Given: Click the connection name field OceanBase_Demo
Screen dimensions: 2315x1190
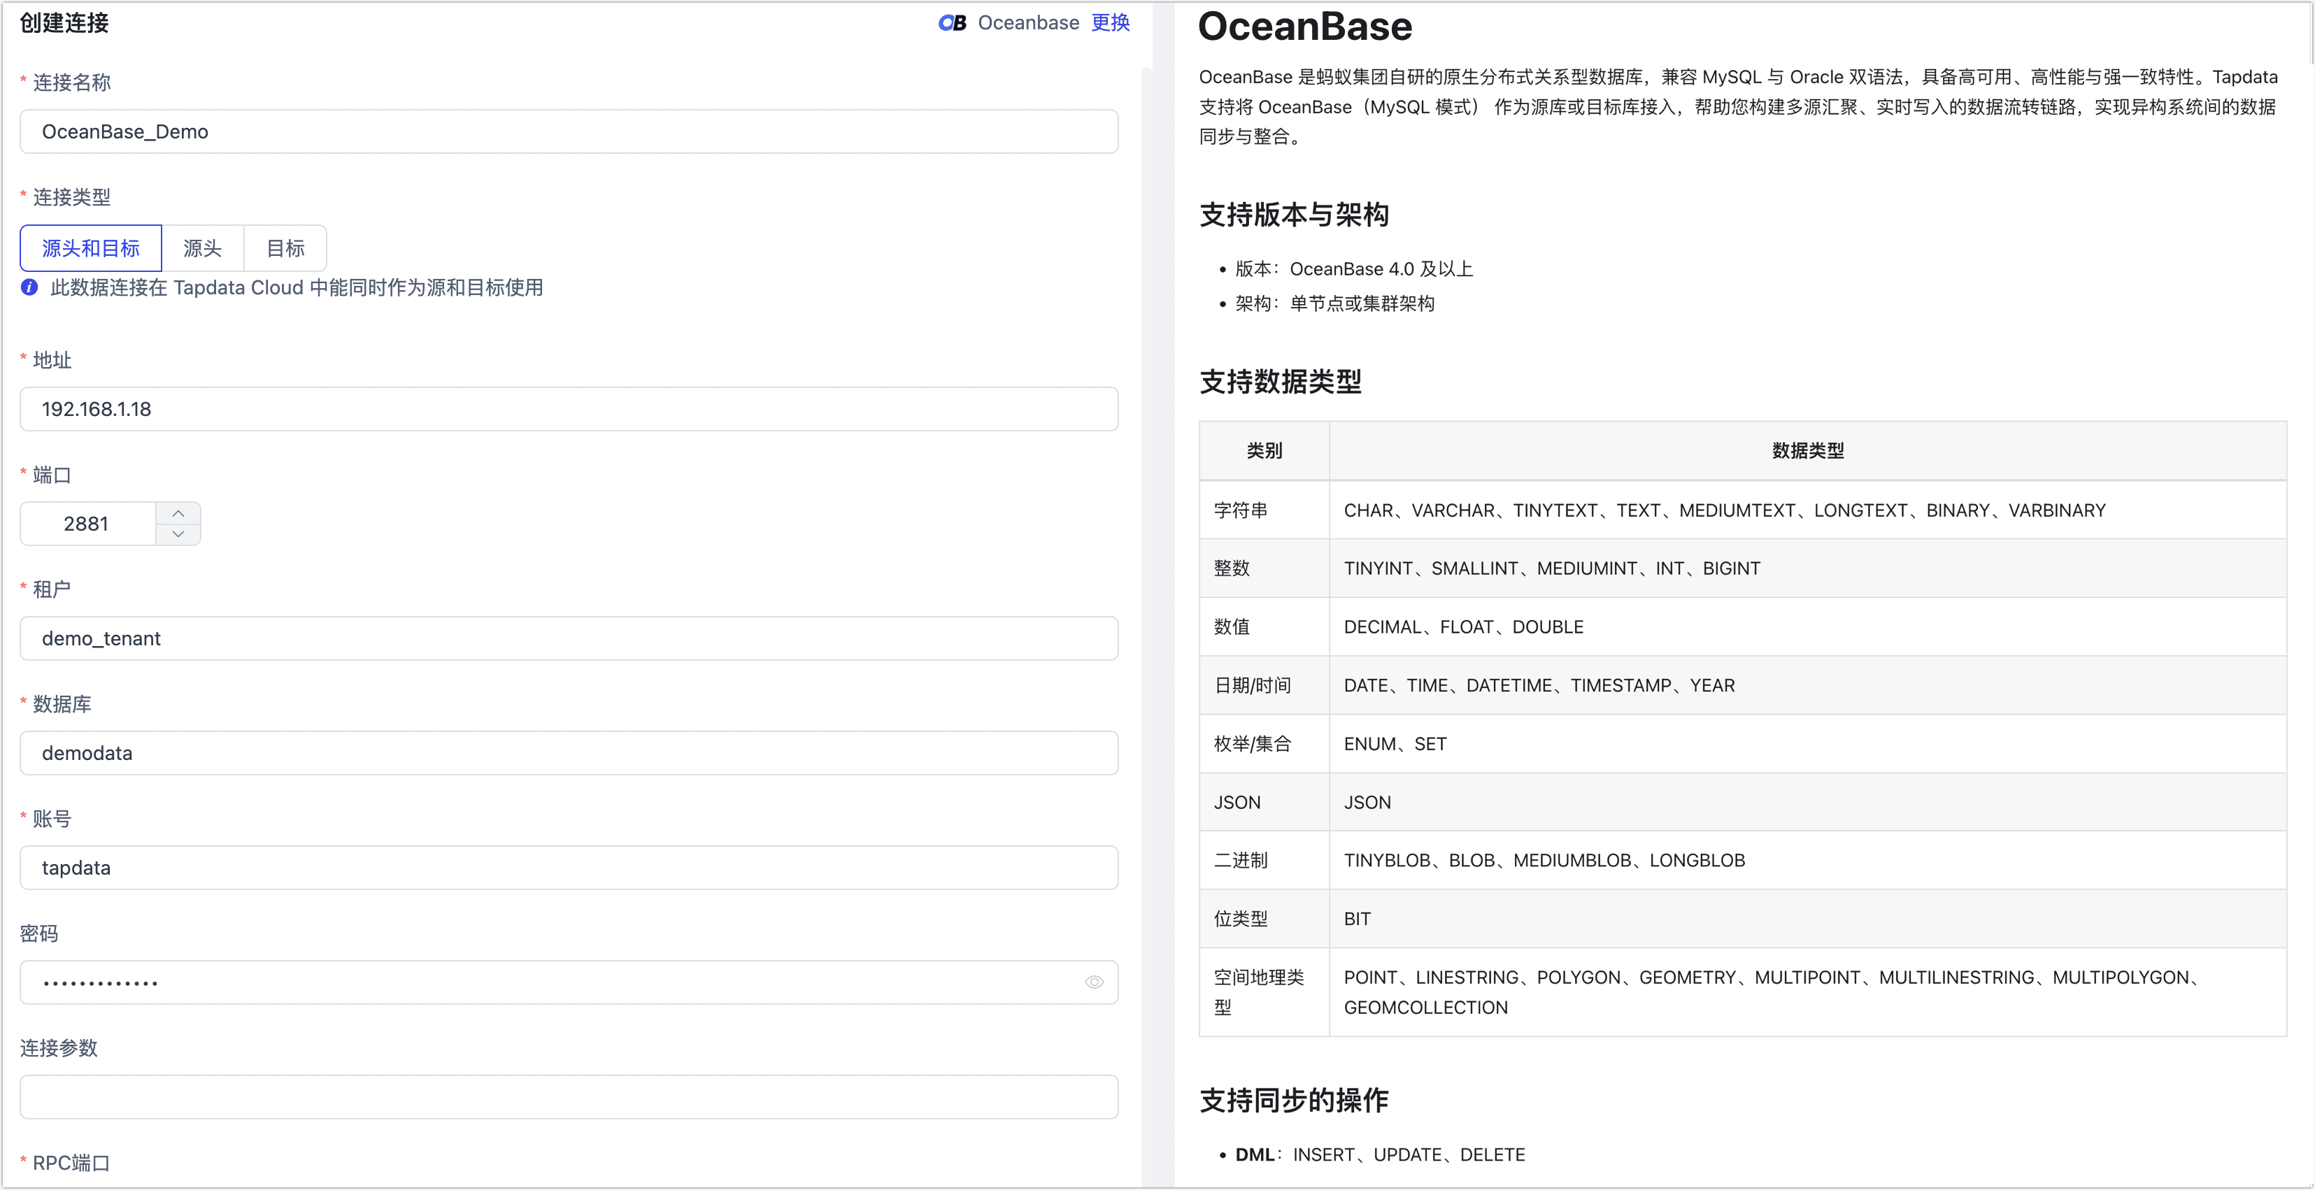Looking at the screenshot, I should coord(569,131).
